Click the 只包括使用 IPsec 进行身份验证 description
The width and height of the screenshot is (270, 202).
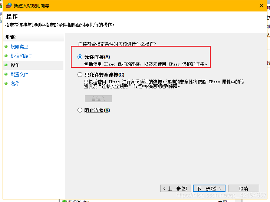(164, 84)
